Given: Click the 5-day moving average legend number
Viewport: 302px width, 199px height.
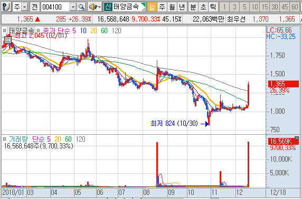Looking at the screenshot, I should [x=74, y=31].
